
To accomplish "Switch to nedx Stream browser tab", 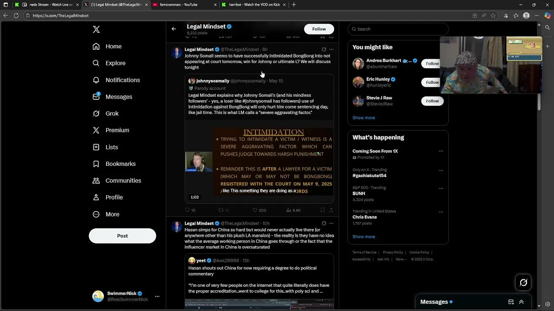I will coord(47,5).
